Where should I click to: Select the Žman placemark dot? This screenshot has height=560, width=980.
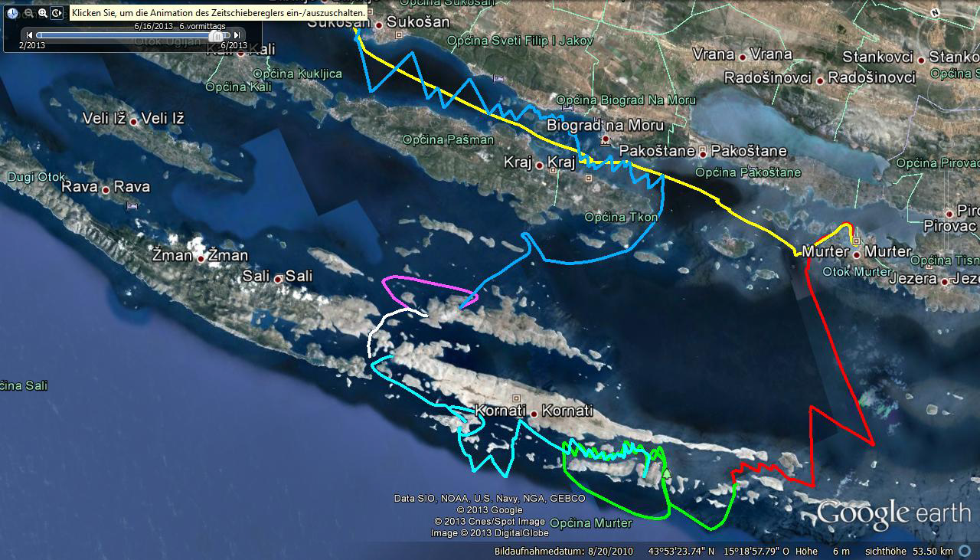coord(201,258)
